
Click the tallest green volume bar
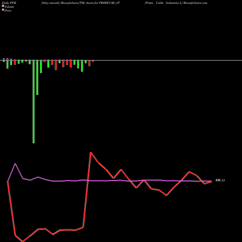tap(33, 102)
